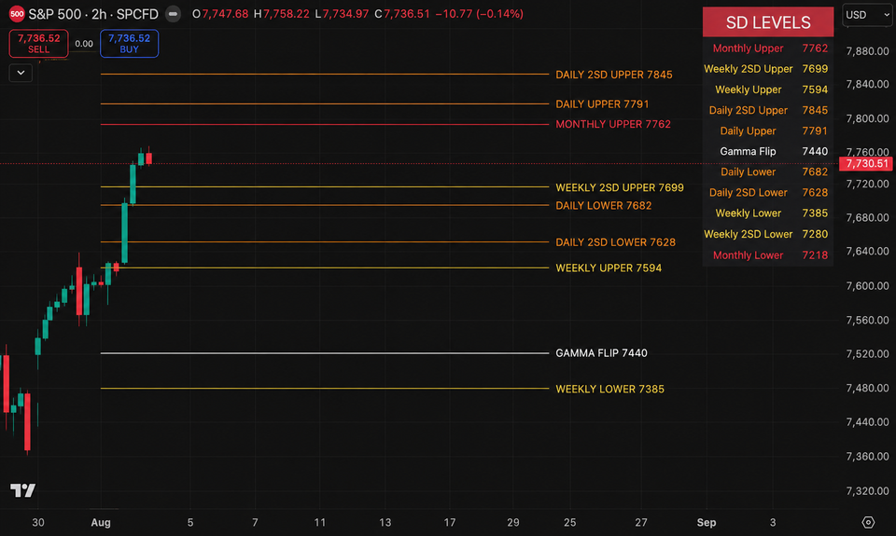Image resolution: width=896 pixels, height=536 pixels.
Task: Click the Weekly 2SD Lower table row
Action: pyautogui.click(x=768, y=234)
